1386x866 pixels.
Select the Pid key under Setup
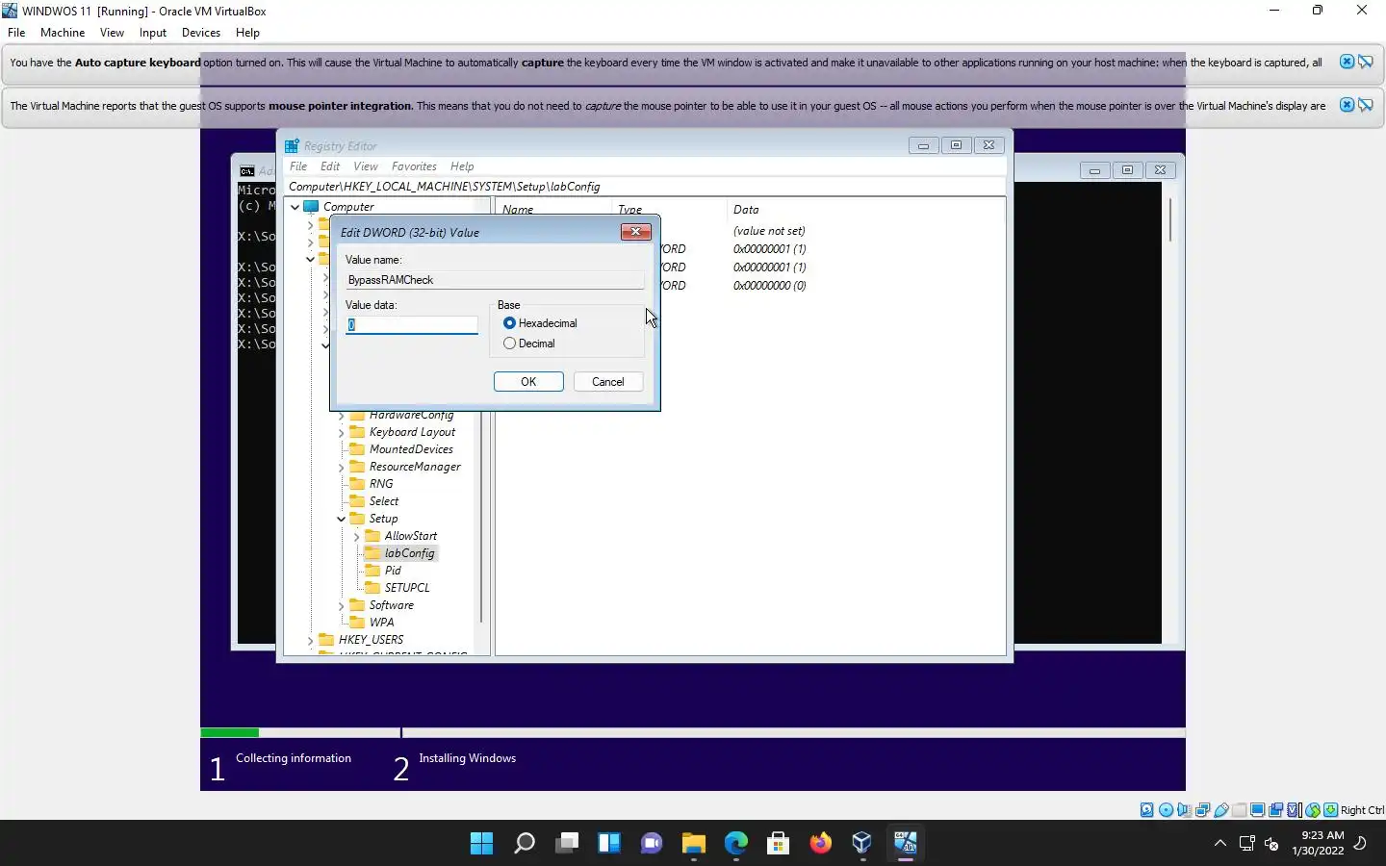[x=393, y=571]
